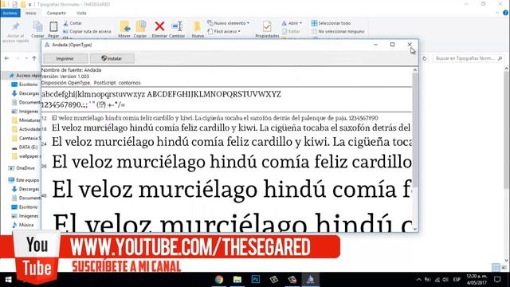Image resolution: width=510 pixels, height=287 pixels.
Task: Open Google Chrome from taskbar
Action: point(219,280)
